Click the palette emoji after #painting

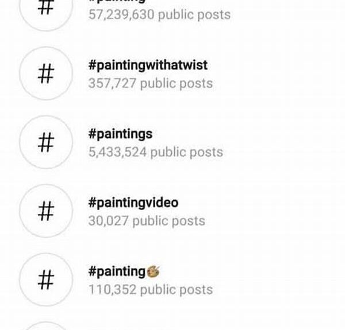tap(153, 271)
